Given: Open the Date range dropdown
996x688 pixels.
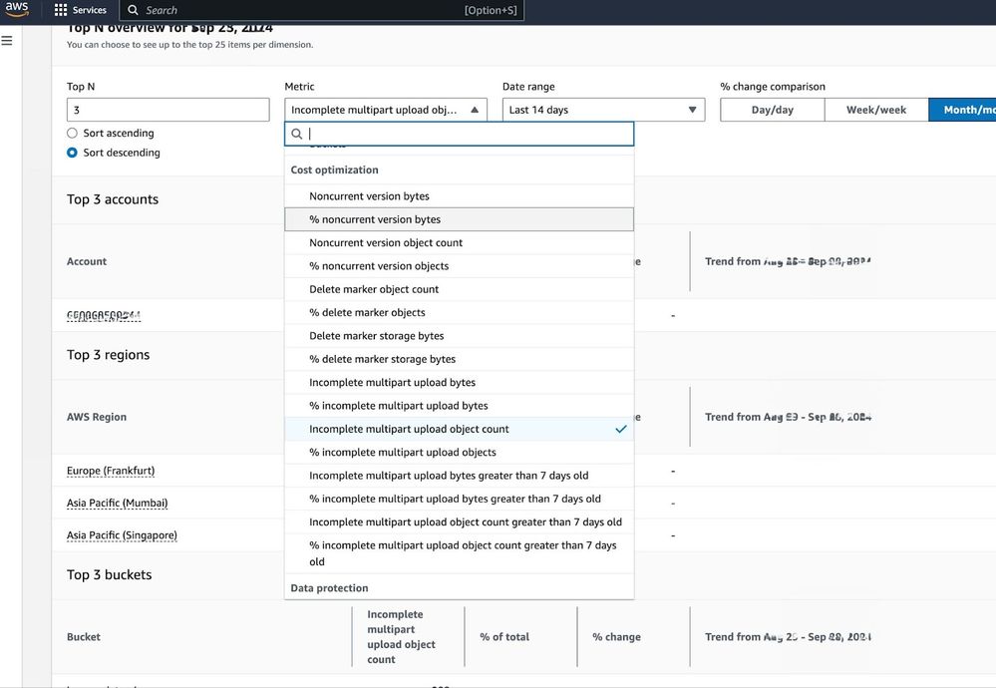Looking at the screenshot, I should click(x=603, y=110).
